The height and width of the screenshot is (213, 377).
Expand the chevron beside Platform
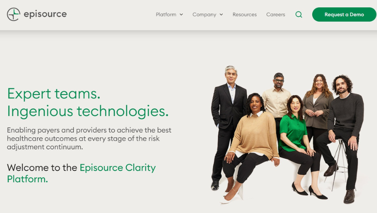point(181,15)
